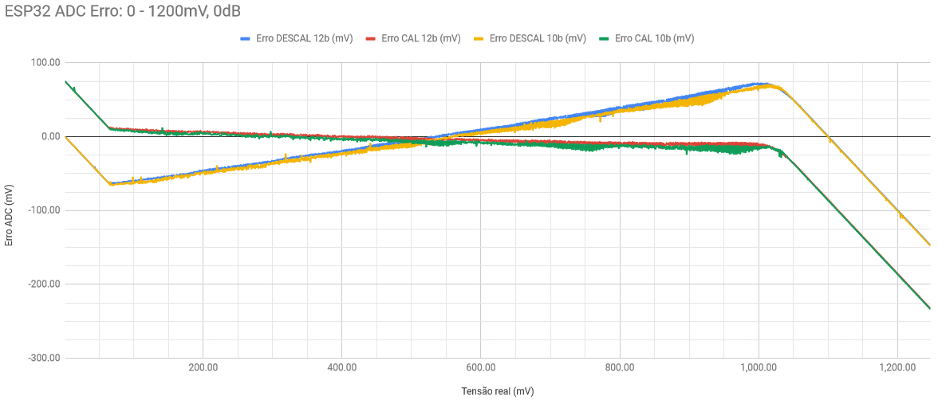Viewport: 938px width, 400px height.
Task: Click the -100.00 label on the vertical axis
Action: [43, 211]
